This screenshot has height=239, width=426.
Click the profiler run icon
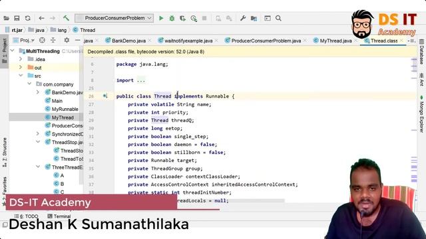click(194, 18)
